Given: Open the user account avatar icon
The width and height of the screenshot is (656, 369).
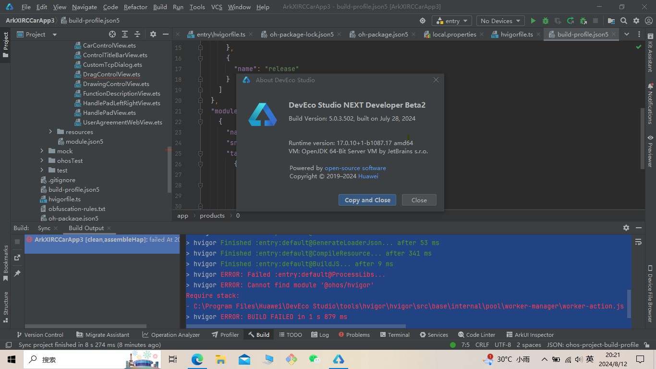Looking at the screenshot, I should point(649,21).
